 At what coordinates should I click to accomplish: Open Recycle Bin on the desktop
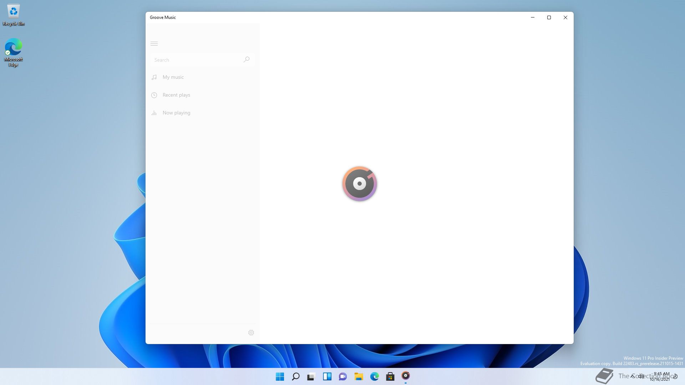pyautogui.click(x=14, y=15)
